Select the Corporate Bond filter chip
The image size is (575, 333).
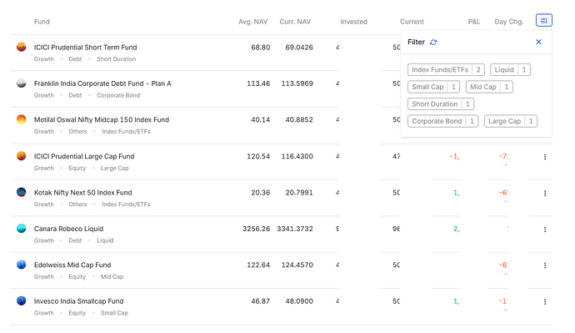pos(442,121)
